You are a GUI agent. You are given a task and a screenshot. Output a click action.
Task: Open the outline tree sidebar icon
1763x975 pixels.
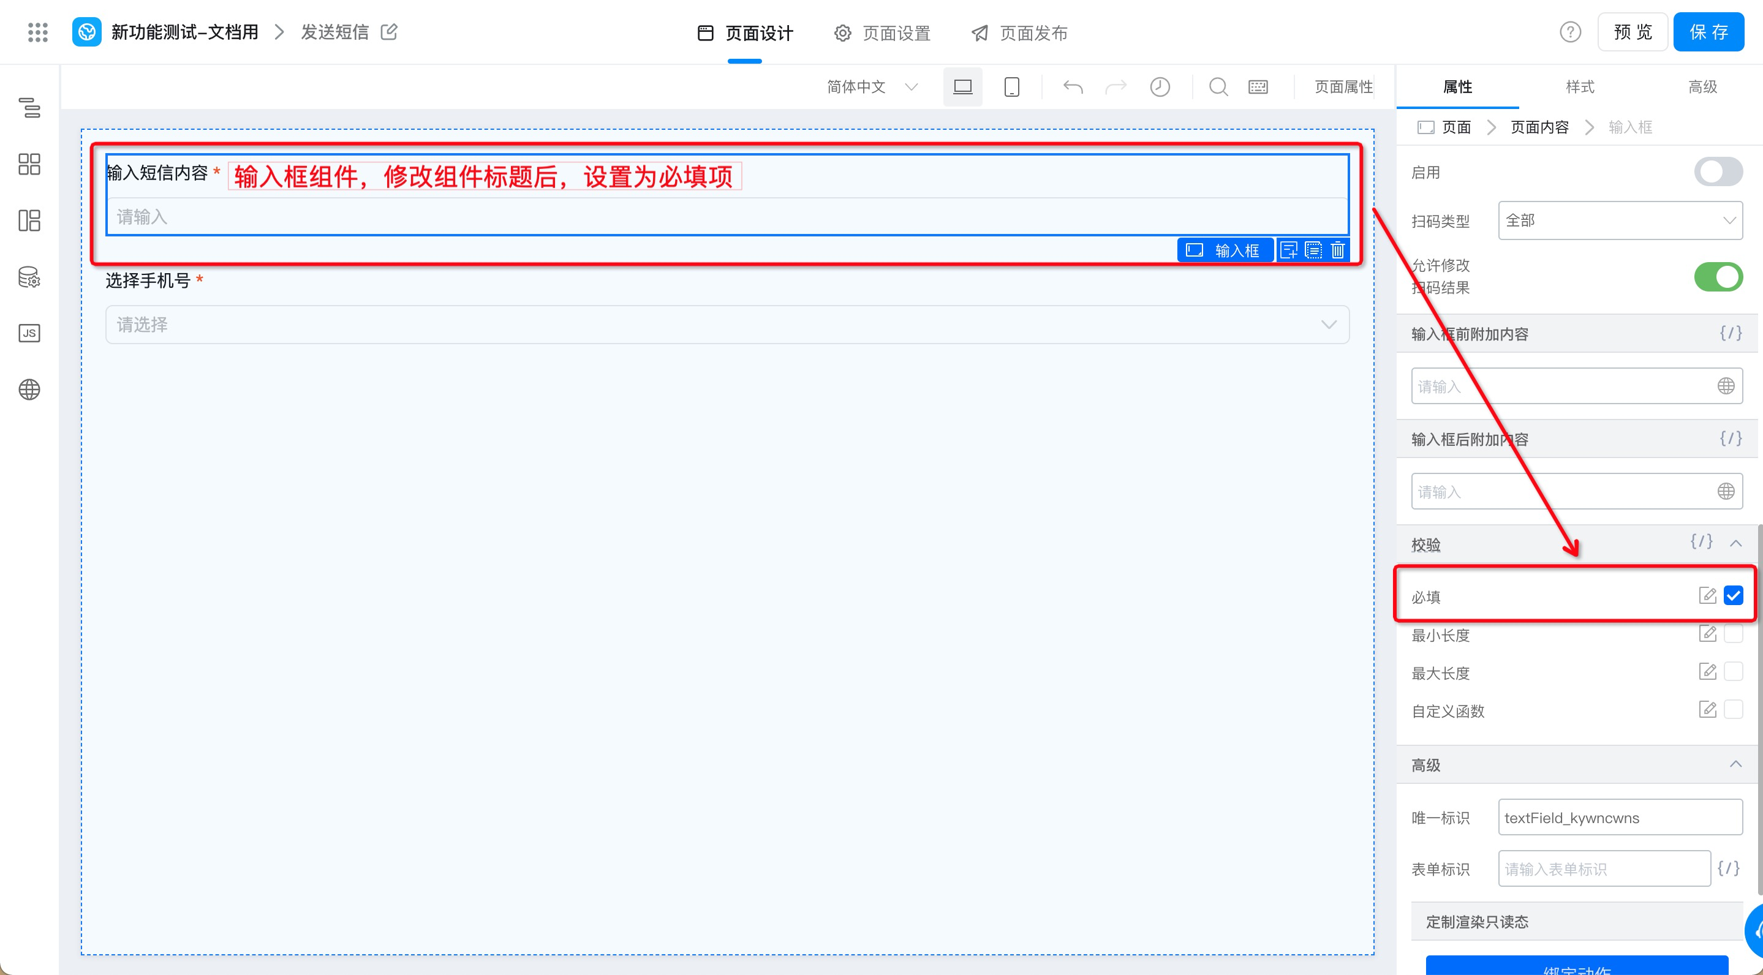tap(29, 107)
